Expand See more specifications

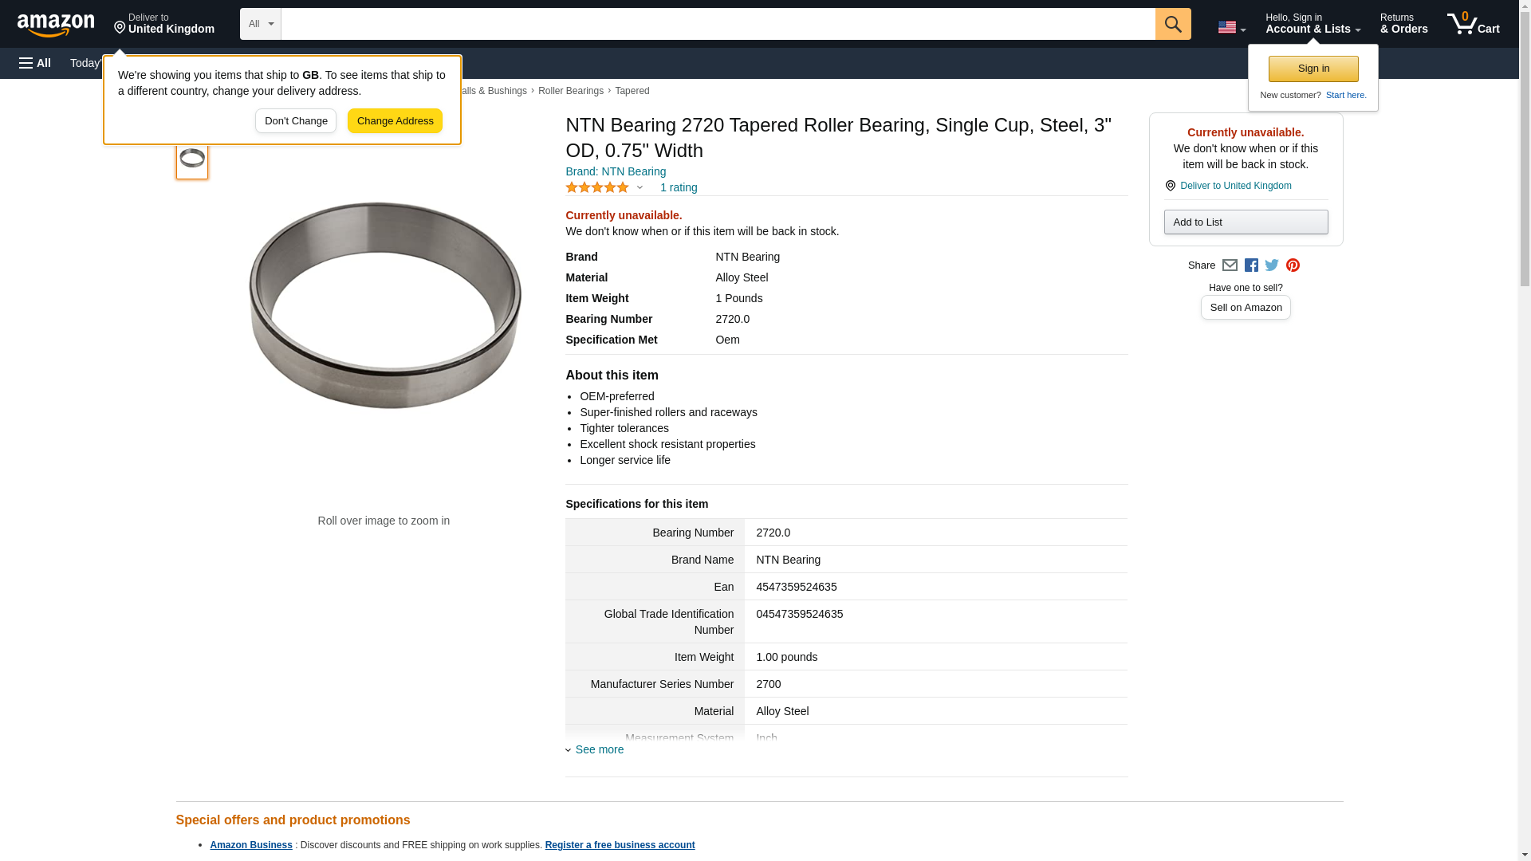(599, 749)
